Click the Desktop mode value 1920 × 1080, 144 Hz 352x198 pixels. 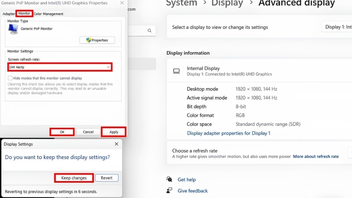[x=257, y=89]
